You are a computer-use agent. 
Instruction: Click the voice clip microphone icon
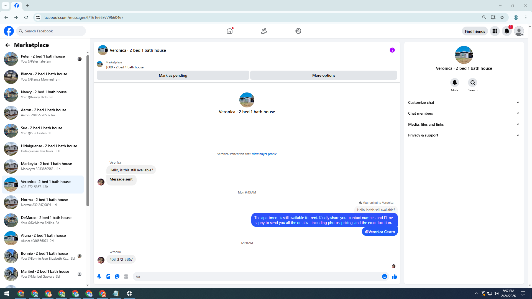click(99, 277)
